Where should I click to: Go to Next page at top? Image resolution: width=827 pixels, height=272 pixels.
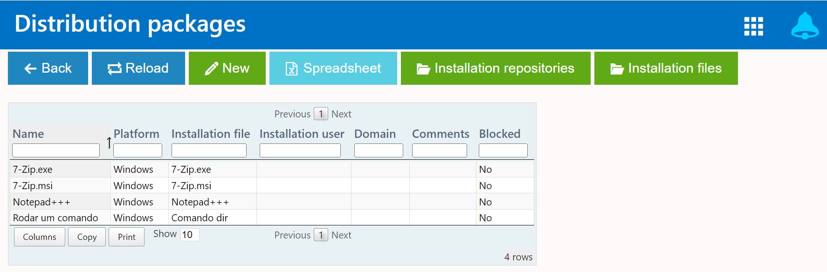pyautogui.click(x=341, y=114)
